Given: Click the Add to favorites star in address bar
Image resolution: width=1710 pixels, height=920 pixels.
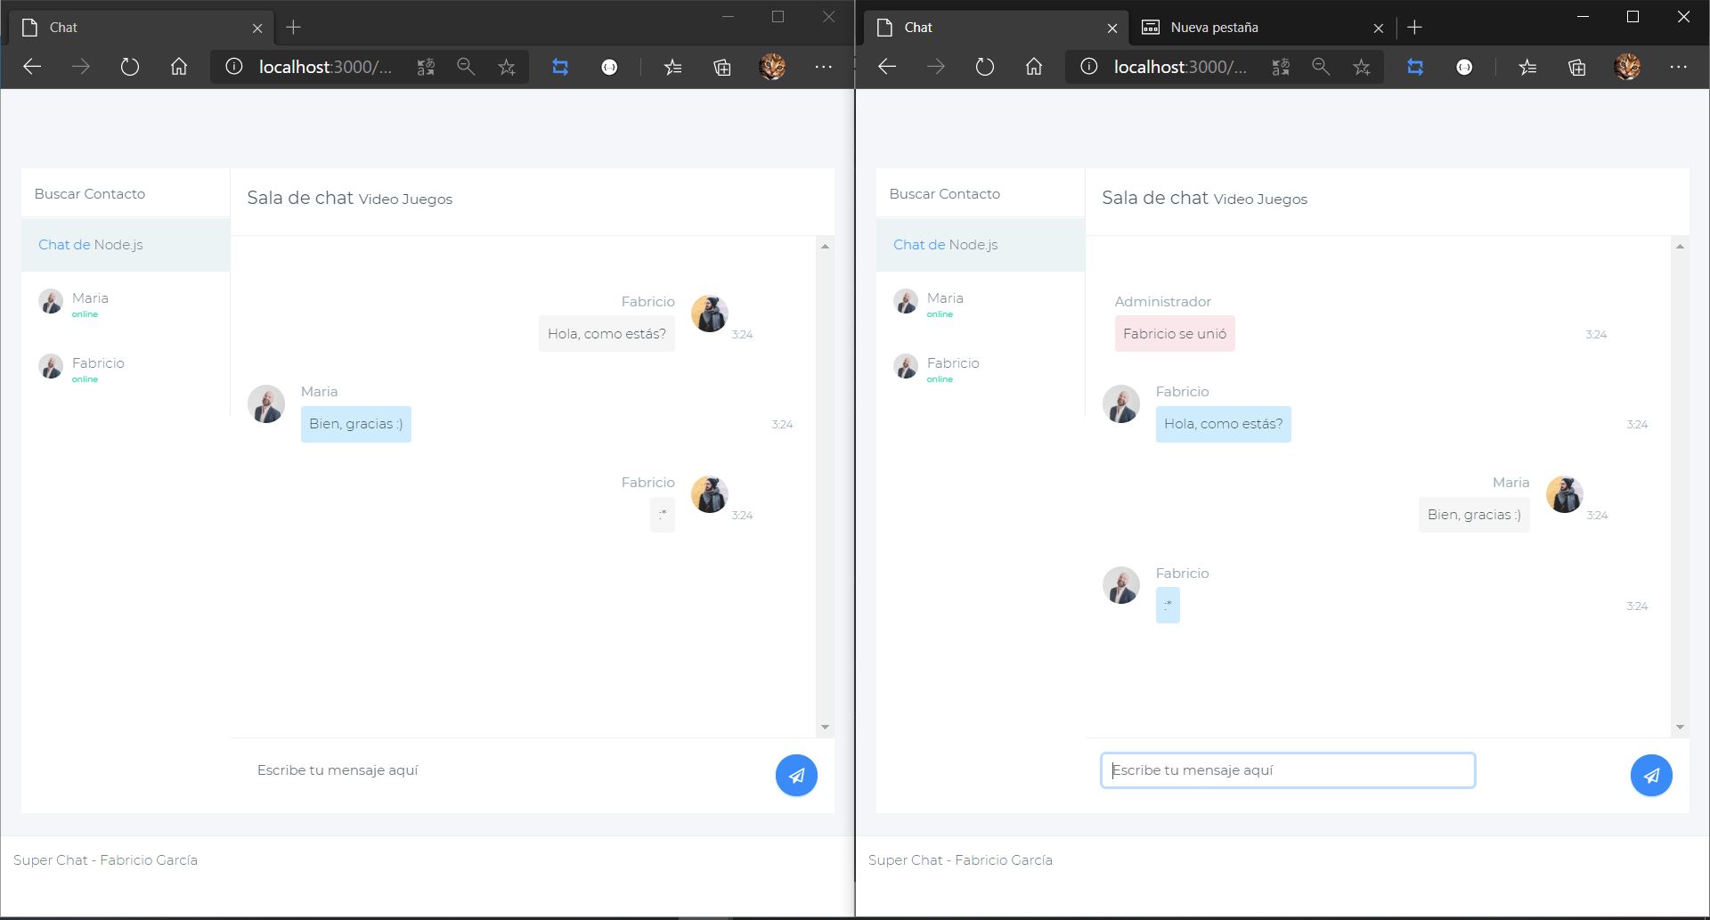Looking at the screenshot, I should [506, 66].
